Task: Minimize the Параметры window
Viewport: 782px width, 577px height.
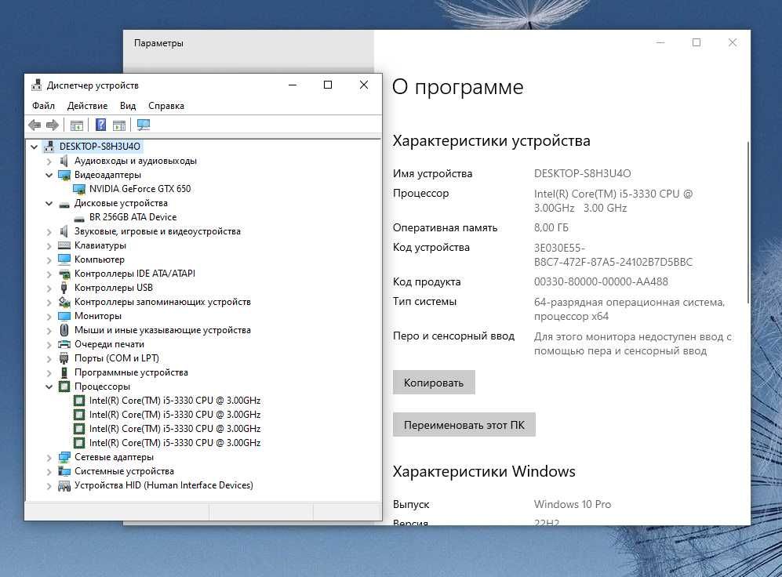Action: (660, 43)
